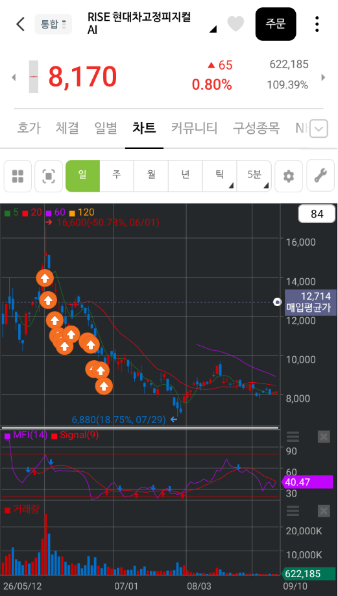Image resolution: width=338 pixels, height=596 pixels.
Task: Open the three-dot more options menu
Action: [x=317, y=24]
